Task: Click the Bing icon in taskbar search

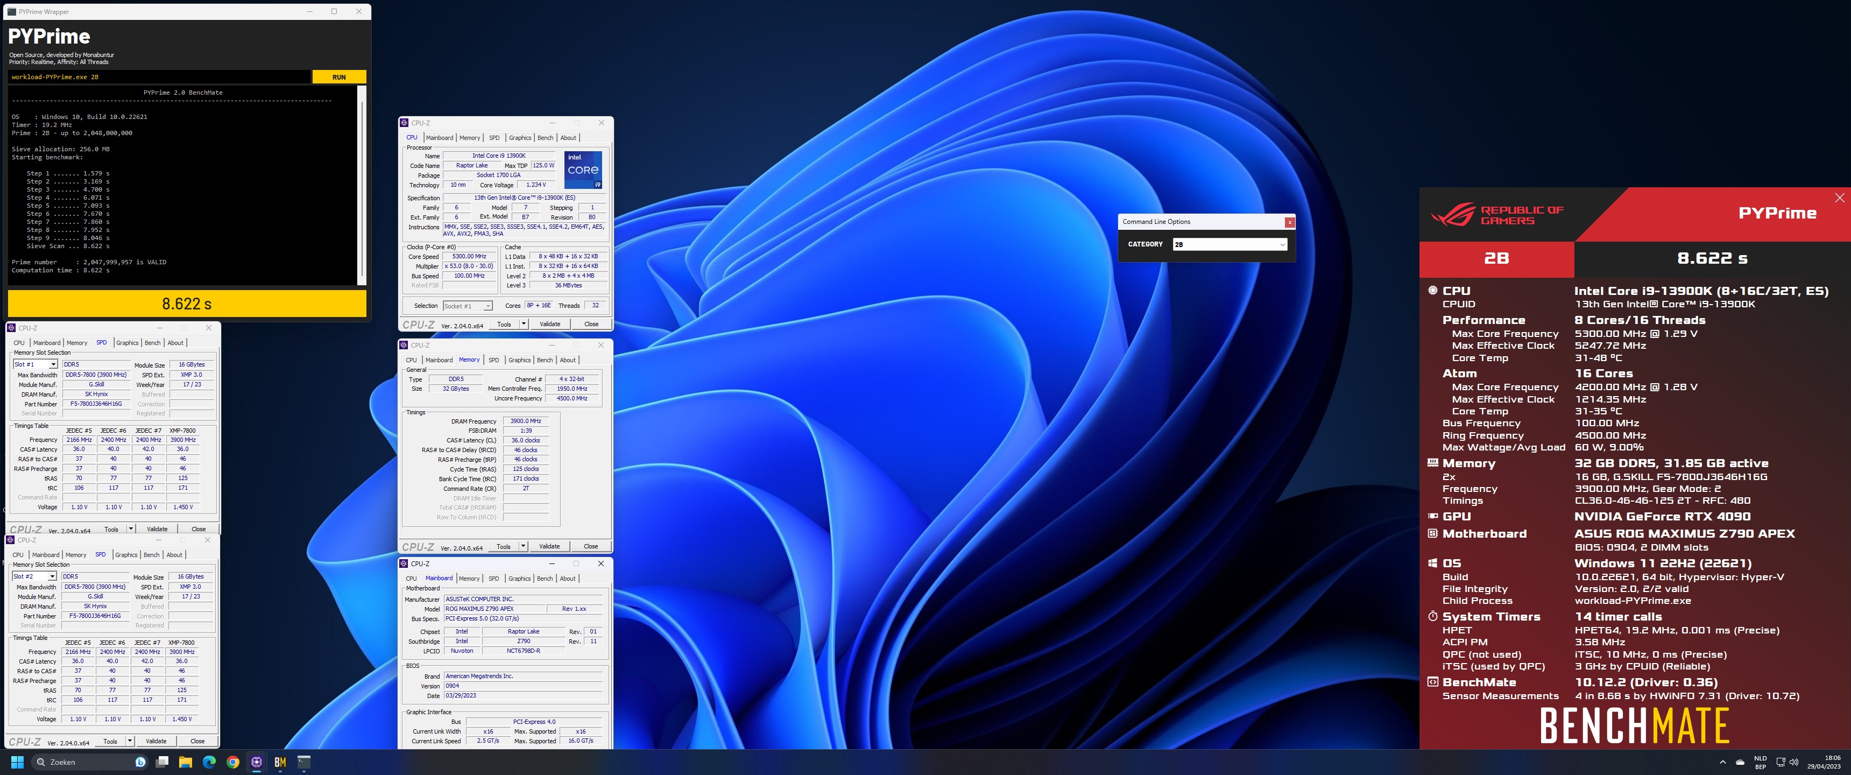Action: (141, 762)
